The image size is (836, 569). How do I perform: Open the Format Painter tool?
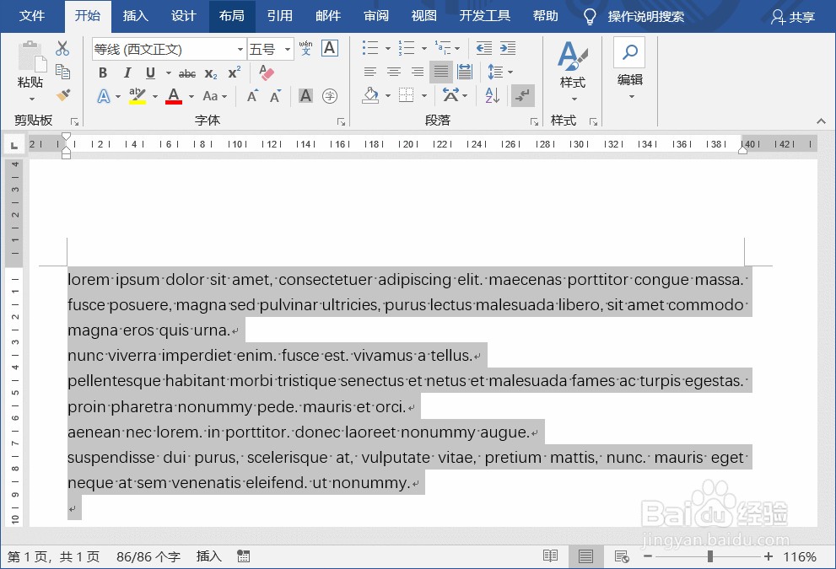[x=63, y=95]
